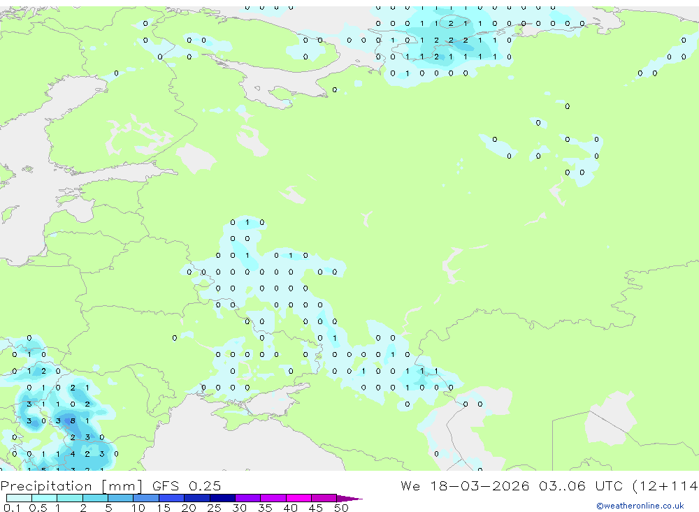Image resolution: width=699 pixels, height=512 pixels.
Task: Click the legend label '0.5'
Action: [38, 508]
